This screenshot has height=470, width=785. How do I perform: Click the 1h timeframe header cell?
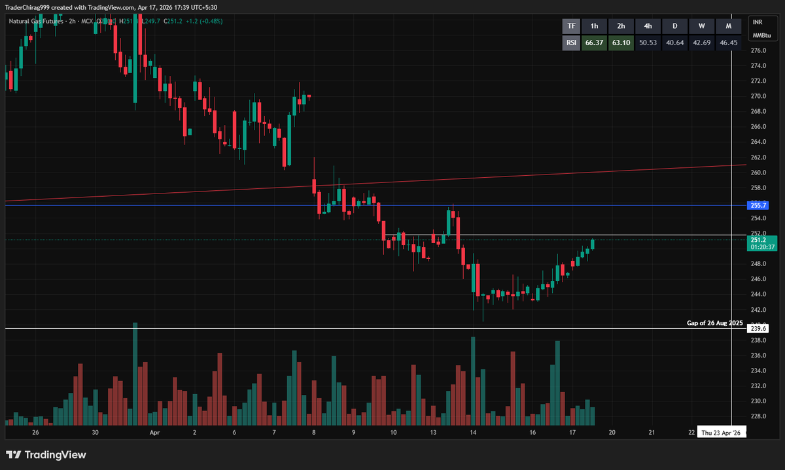[x=594, y=26]
